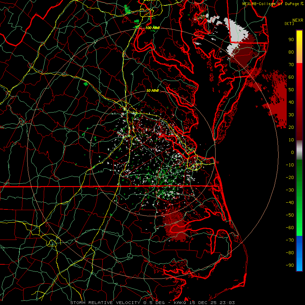Click the 50 value on velocity scale
The height and width of the screenshot is (305, 305).
click(291, 90)
